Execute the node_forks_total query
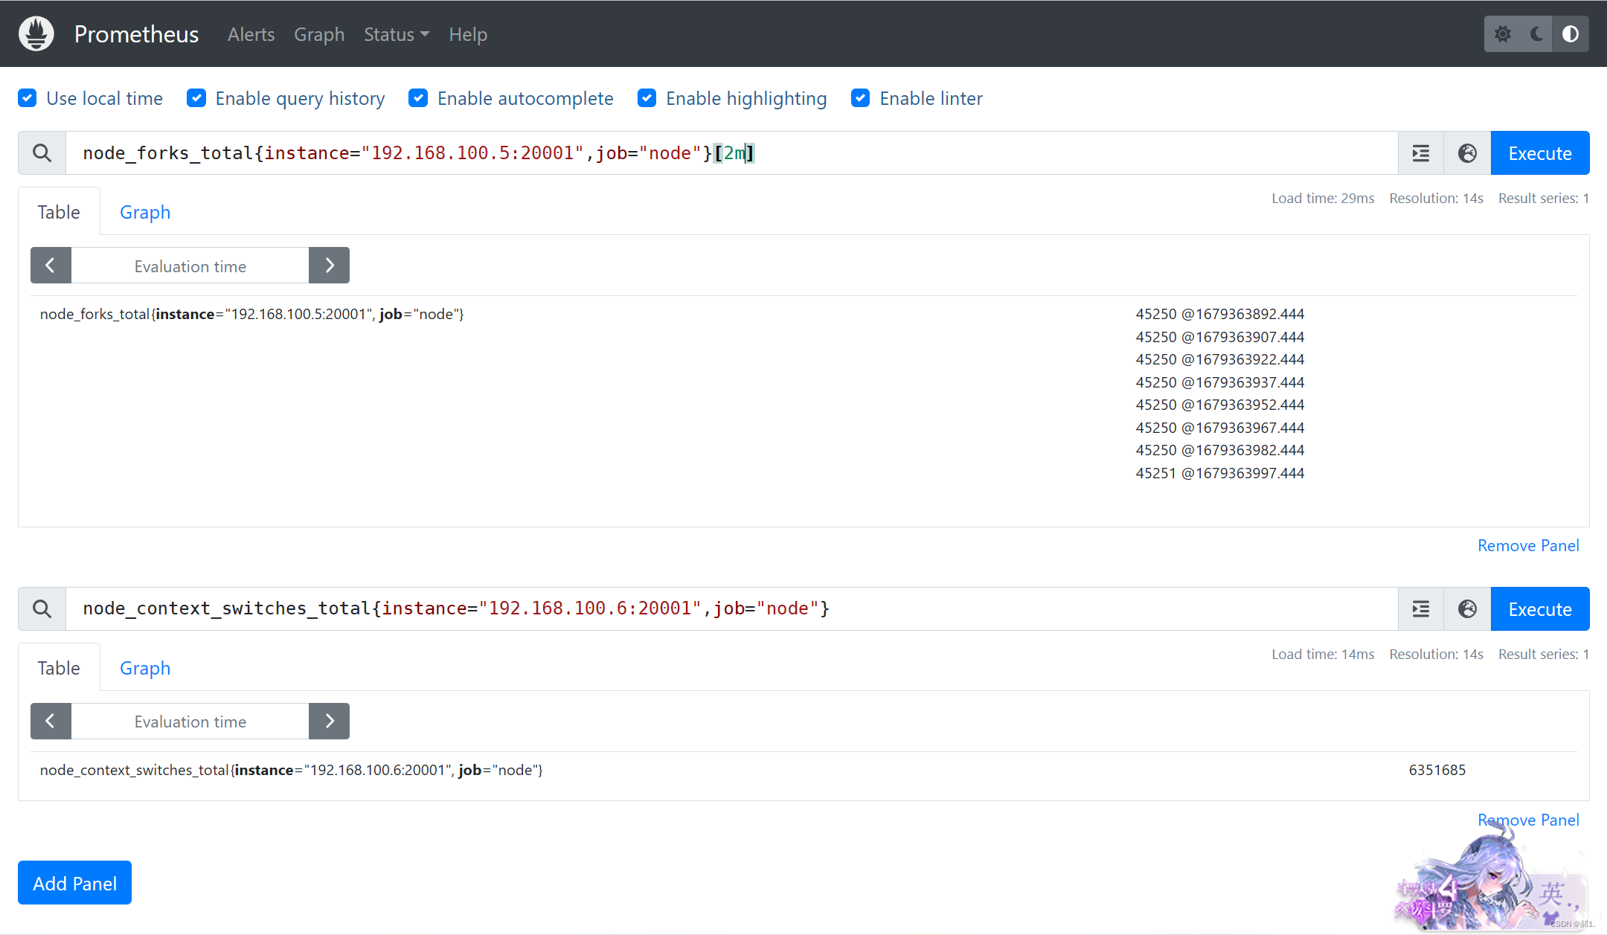1607x935 pixels. (x=1540, y=153)
